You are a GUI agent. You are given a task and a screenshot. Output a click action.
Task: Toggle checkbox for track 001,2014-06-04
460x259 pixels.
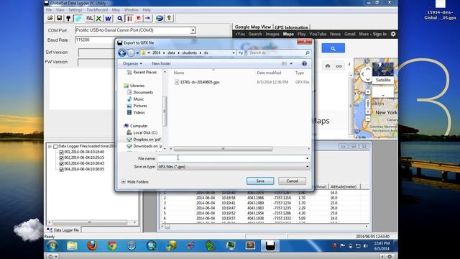pos(61,152)
